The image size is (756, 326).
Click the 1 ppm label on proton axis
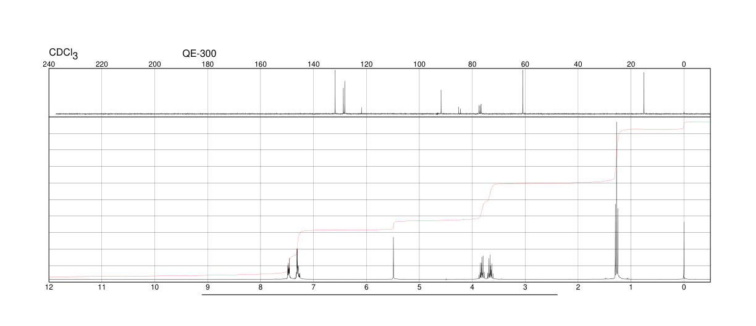631,288
